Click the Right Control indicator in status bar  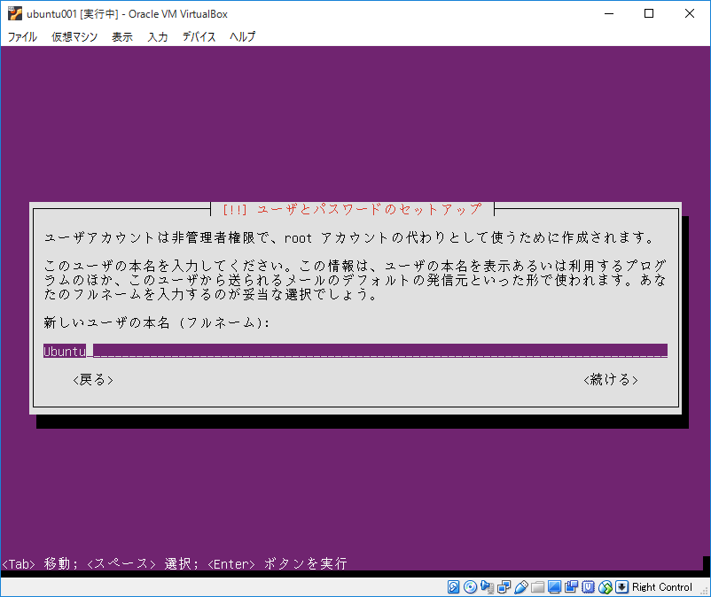point(659,587)
